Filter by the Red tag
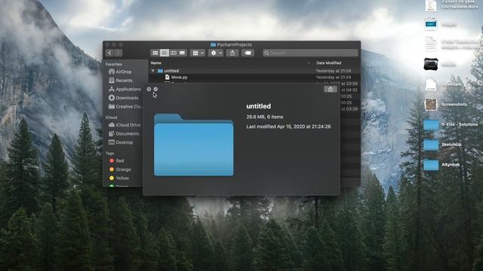483x271 pixels. coord(116,160)
